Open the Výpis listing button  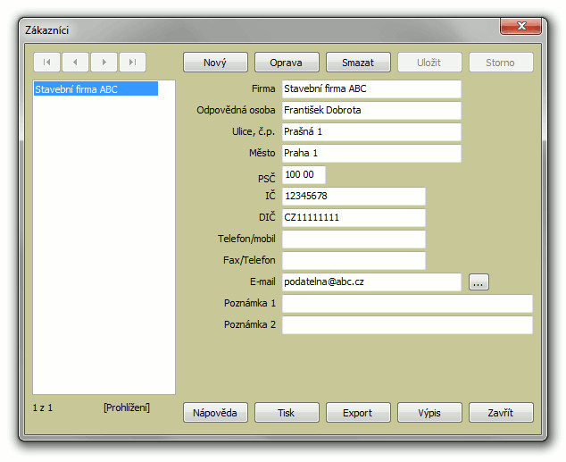(x=429, y=413)
